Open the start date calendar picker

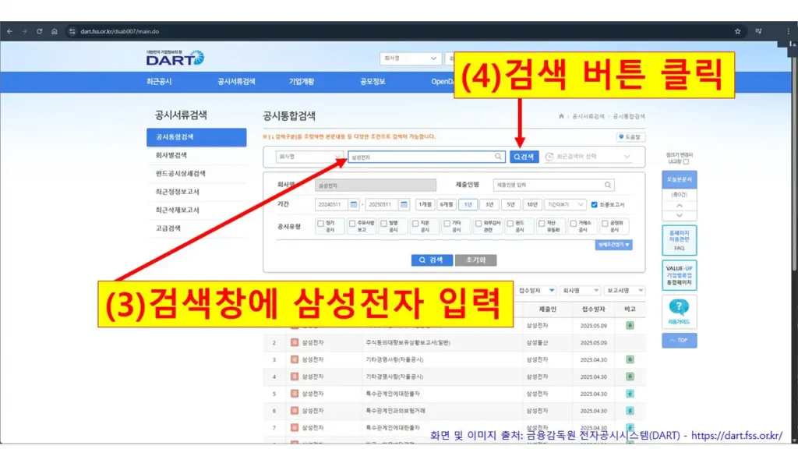[x=353, y=205]
